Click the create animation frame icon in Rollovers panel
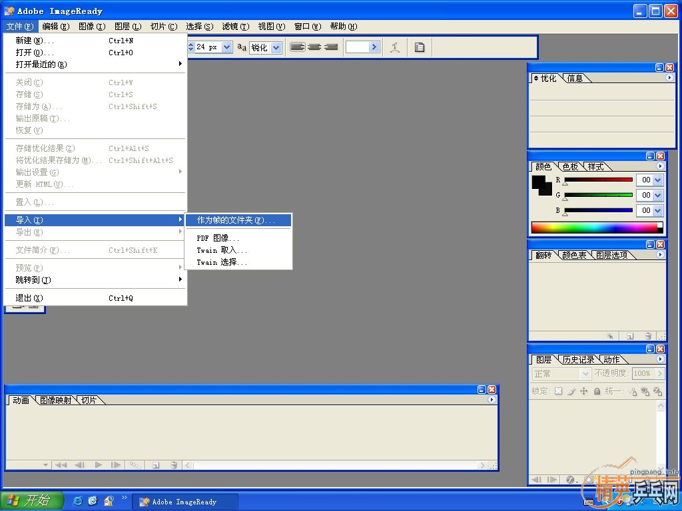This screenshot has width=682, height=511. point(610,336)
